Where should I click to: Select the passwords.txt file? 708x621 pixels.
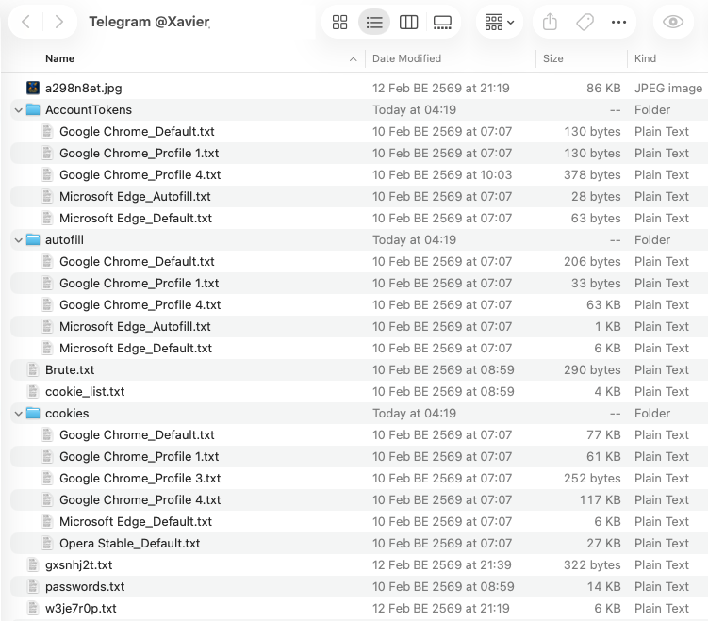click(x=85, y=587)
